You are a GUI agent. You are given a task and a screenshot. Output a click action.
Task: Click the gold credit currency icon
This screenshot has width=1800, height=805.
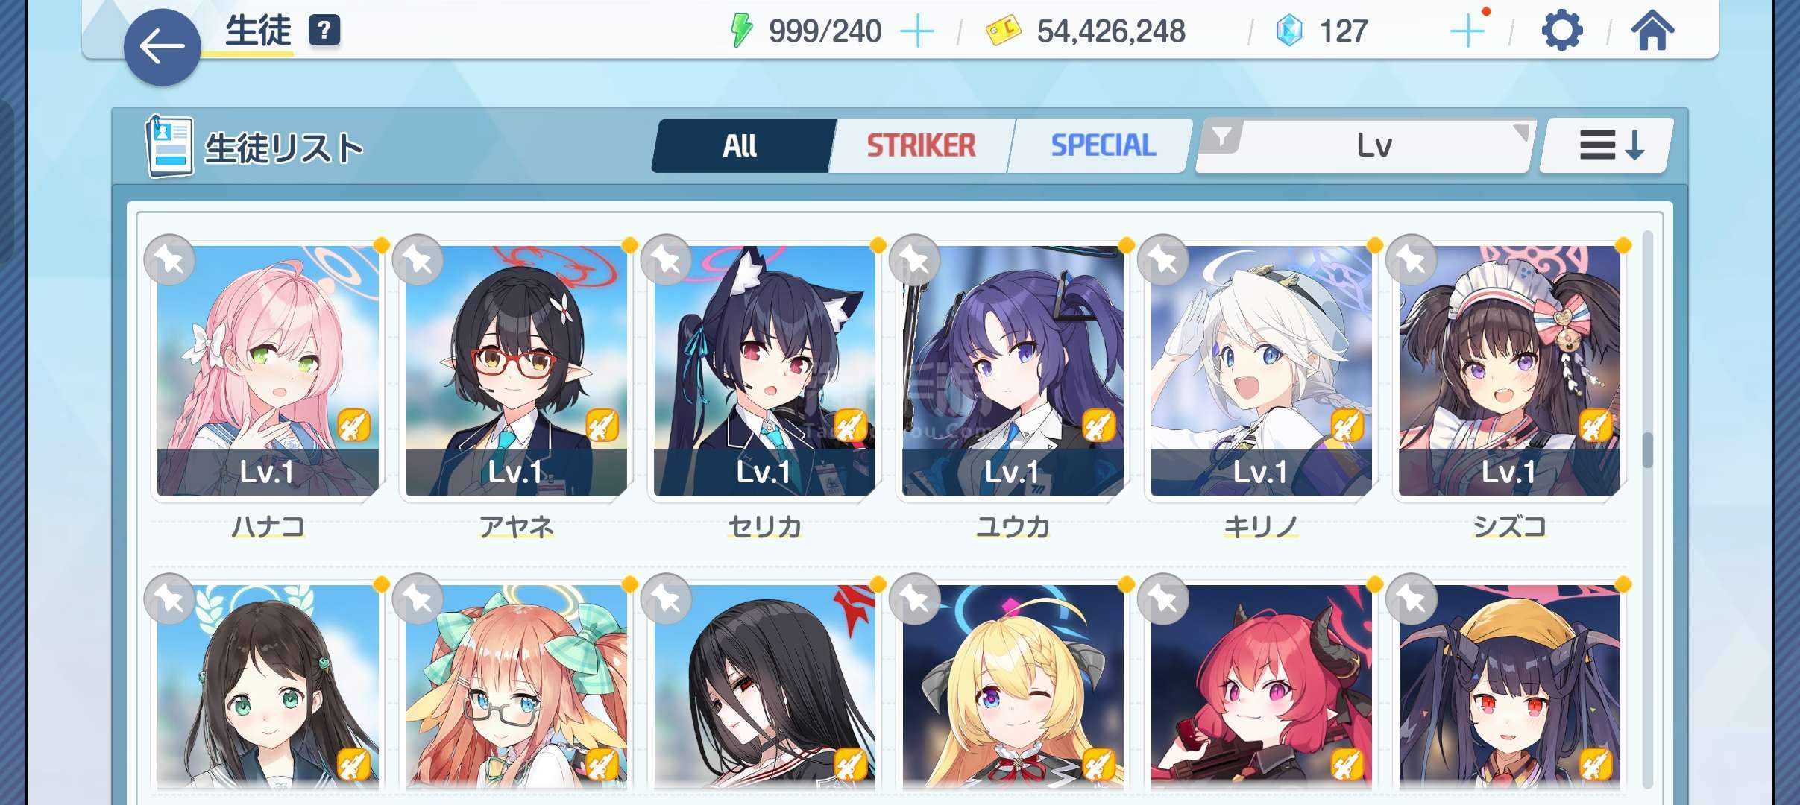[x=1003, y=32]
